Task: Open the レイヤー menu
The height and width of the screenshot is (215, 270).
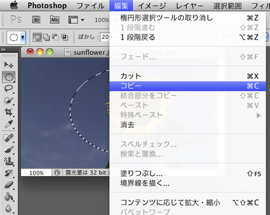Action: pyautogui.click(x=190, y=6)
